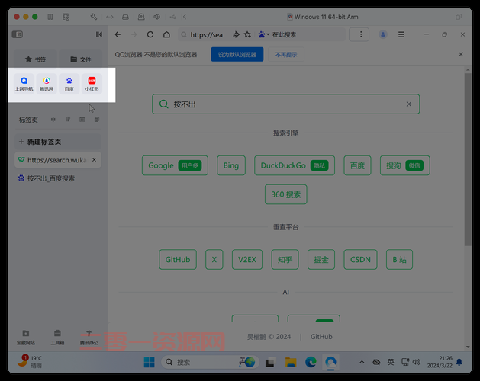Toggle the sidebar layout icon at top left
Image resolution: width=480 pixels, height=381 pixels.
click(18, 34)
